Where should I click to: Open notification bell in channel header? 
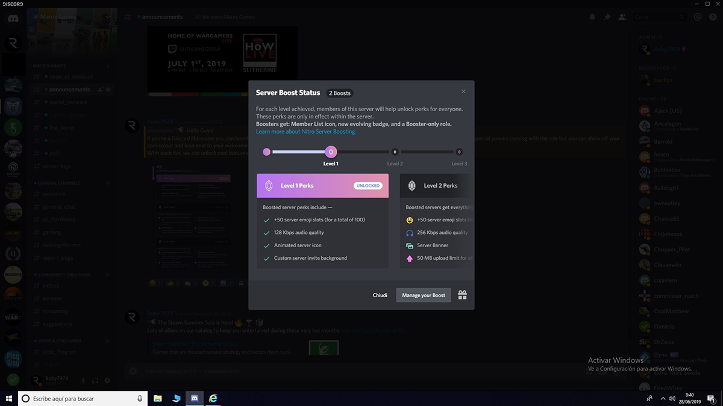593,17
